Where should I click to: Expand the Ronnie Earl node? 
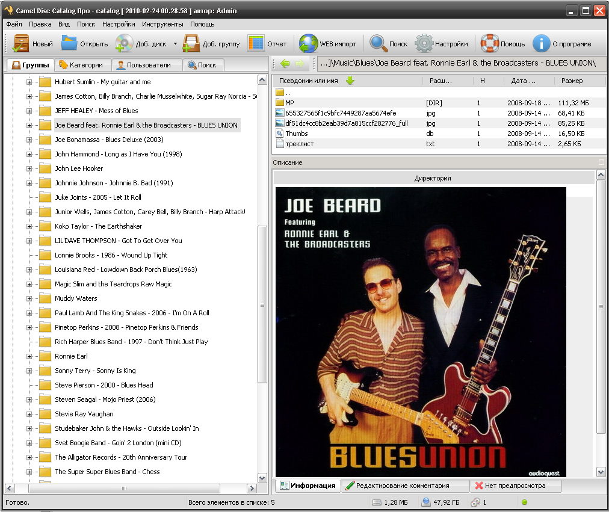pos(29,356)
